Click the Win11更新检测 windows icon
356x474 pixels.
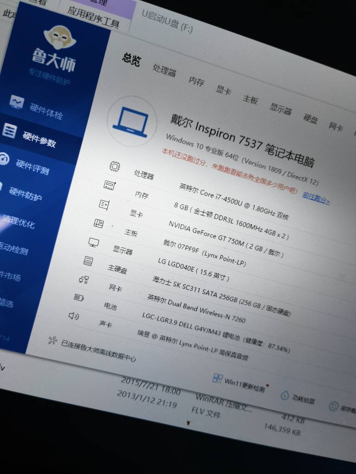coord(217,378)
